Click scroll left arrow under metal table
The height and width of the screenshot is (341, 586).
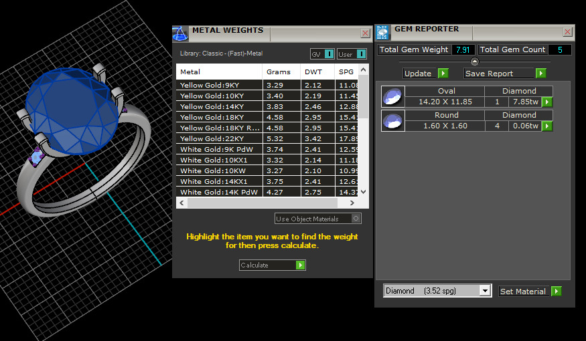[181, 203]
